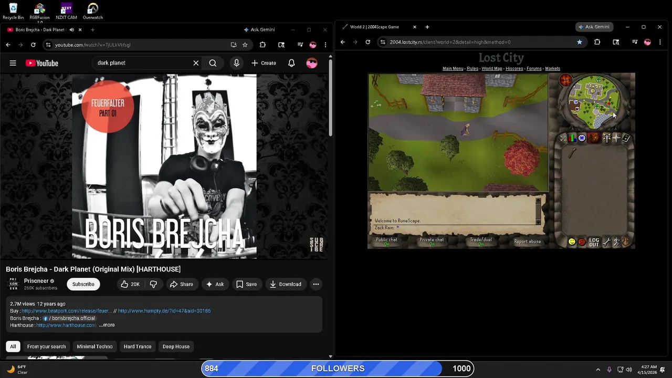672x378 pixels.
Task: Open YouTube notifications bell
Action: 291,63
